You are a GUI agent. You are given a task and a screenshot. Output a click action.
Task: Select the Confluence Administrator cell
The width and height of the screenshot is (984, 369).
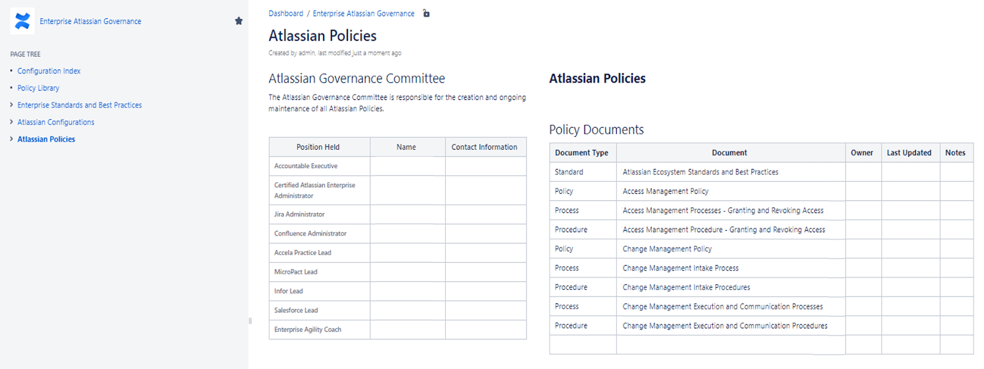(319, 233)
